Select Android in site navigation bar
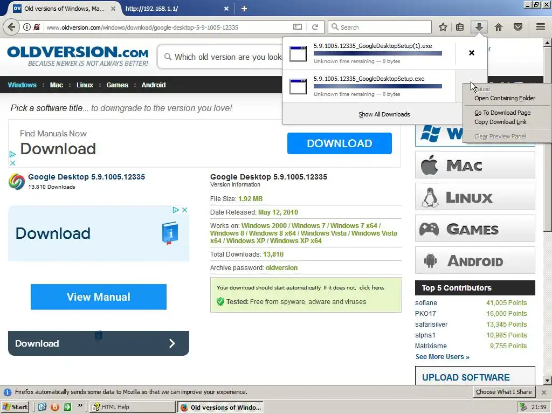The image size is (552, 414). [154, 85]
